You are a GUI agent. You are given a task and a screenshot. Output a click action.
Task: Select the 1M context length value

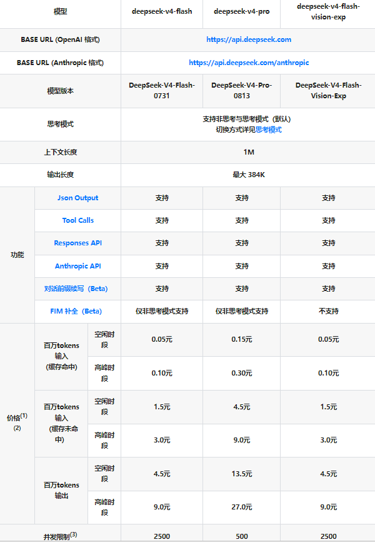pos(249,152)
